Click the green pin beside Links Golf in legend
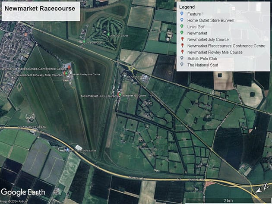This screenshot has width=272, height=204. point(182,26)
